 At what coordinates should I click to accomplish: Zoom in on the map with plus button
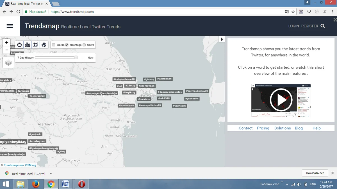[7, 43]
